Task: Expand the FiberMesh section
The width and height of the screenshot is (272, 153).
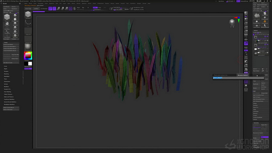Action: pos(7,76)
